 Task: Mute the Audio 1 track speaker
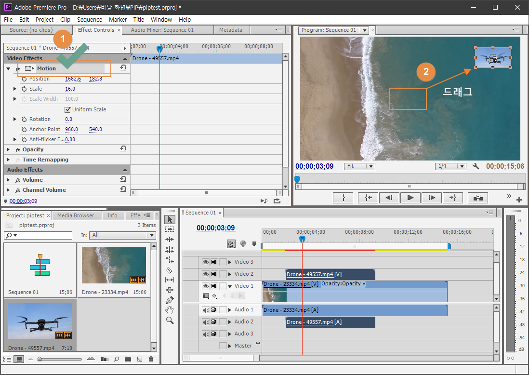pos(206,310)
